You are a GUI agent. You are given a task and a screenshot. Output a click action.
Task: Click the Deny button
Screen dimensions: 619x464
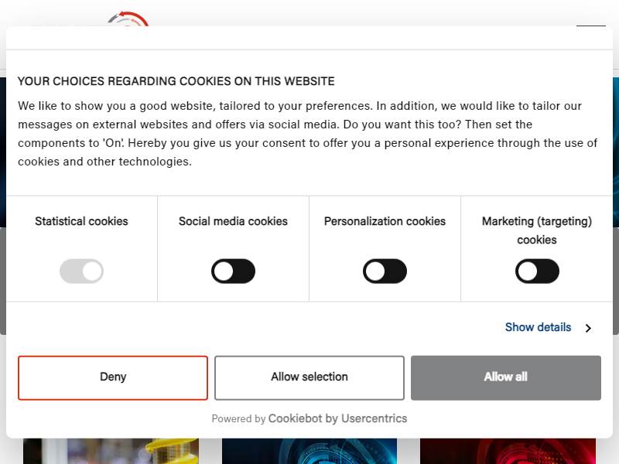(113, 377)
